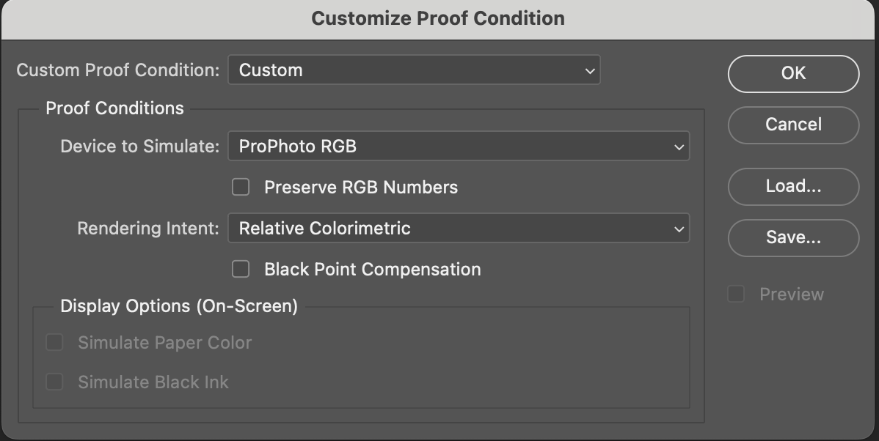Image resolution: width=879 pixels, height=441 pixels.
Task: Open the Device to Simulate dropdown
Action: click(x=459, y=146)
